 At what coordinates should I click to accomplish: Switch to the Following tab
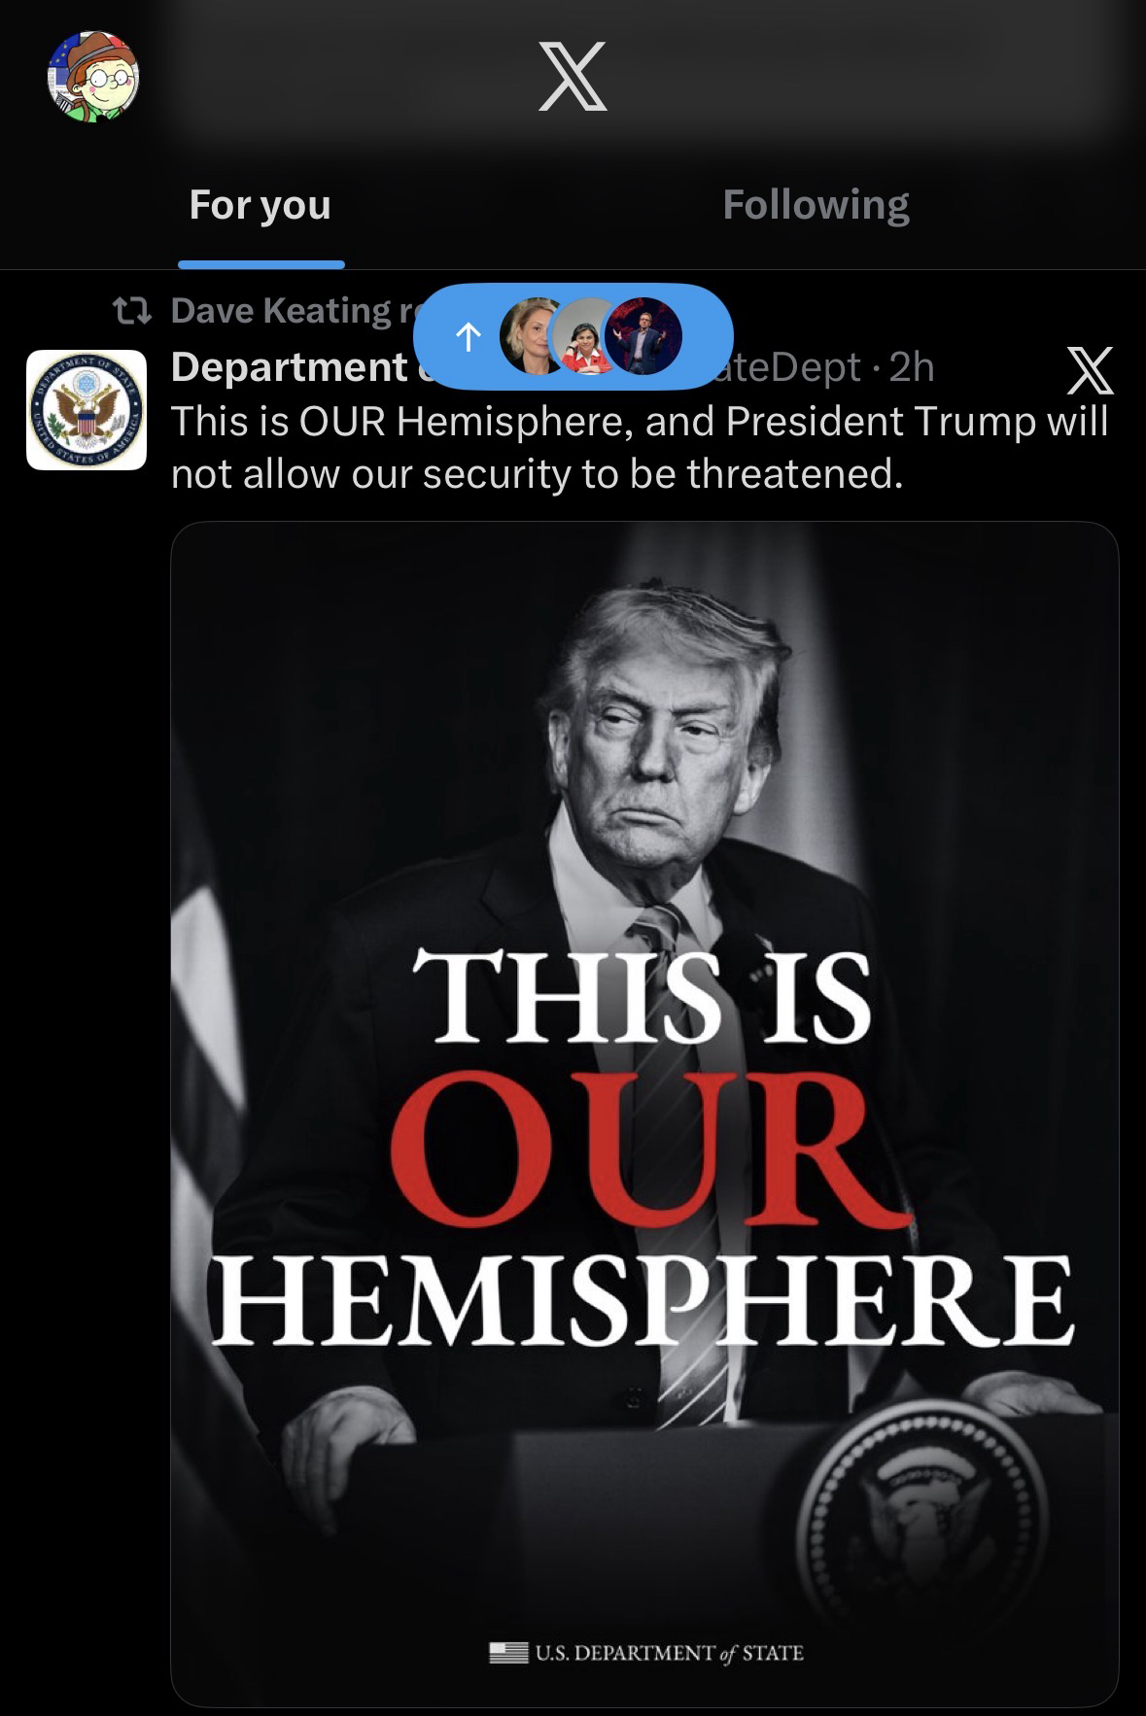click(816, 205)
